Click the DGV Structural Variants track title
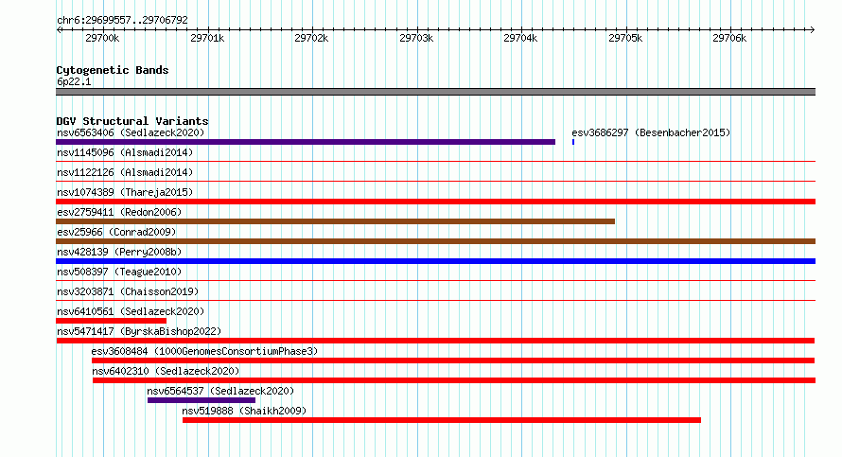The width and height of the screenshot is (842, 457). [132, 121]
